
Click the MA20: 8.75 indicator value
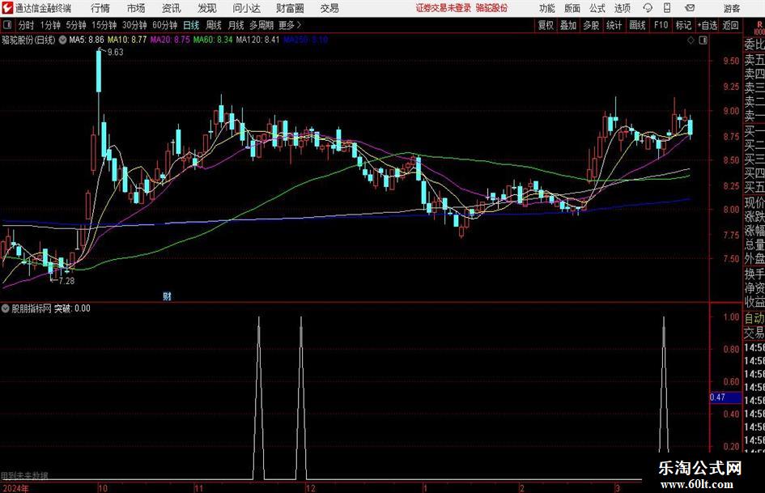[x=170, y=40]
